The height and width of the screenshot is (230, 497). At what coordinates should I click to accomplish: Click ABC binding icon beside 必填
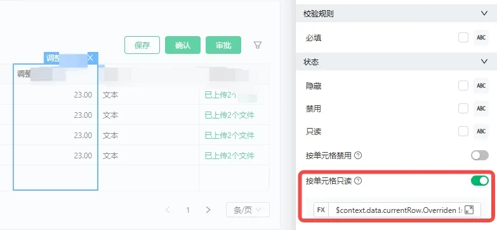481,37
